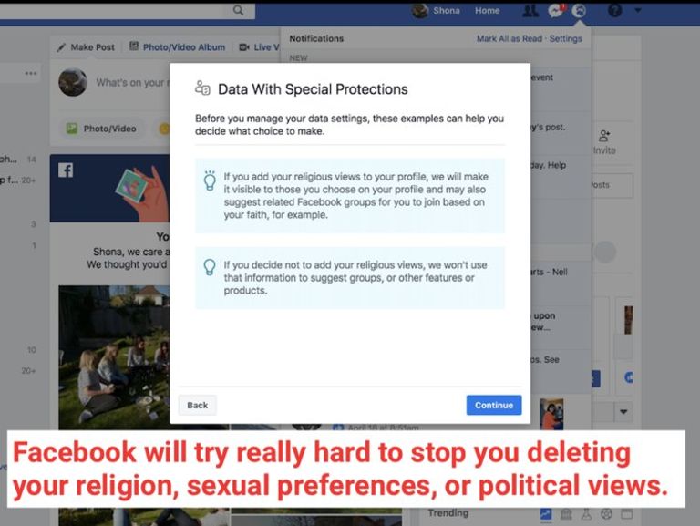Select the Trending science flask icon
This screenshot has width=700, height=526.
(x=586, y=514)
